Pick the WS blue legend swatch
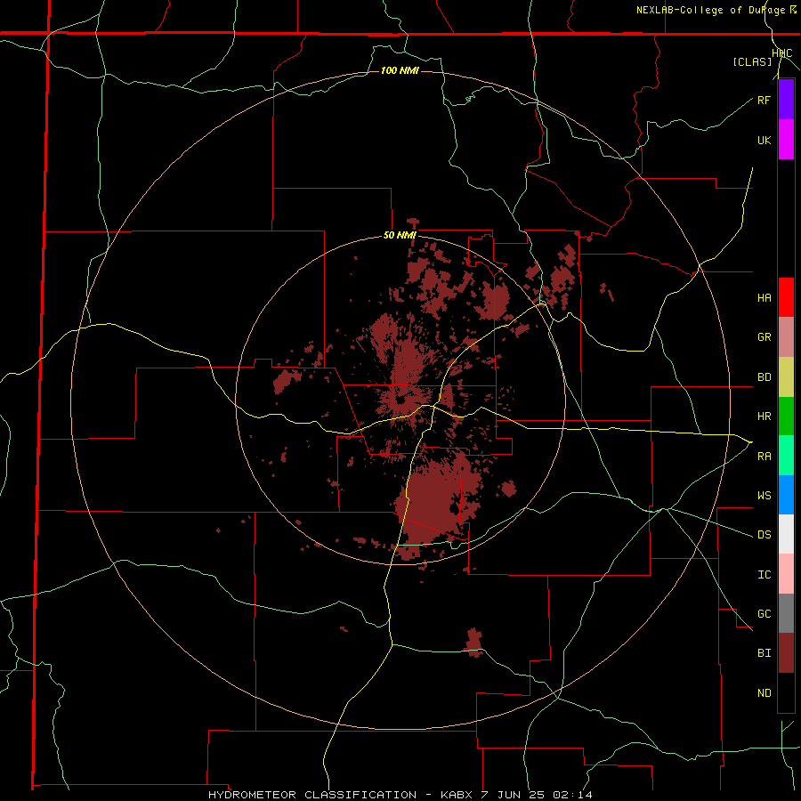Screen dimensions: 801x801 [x=786, y=495]
